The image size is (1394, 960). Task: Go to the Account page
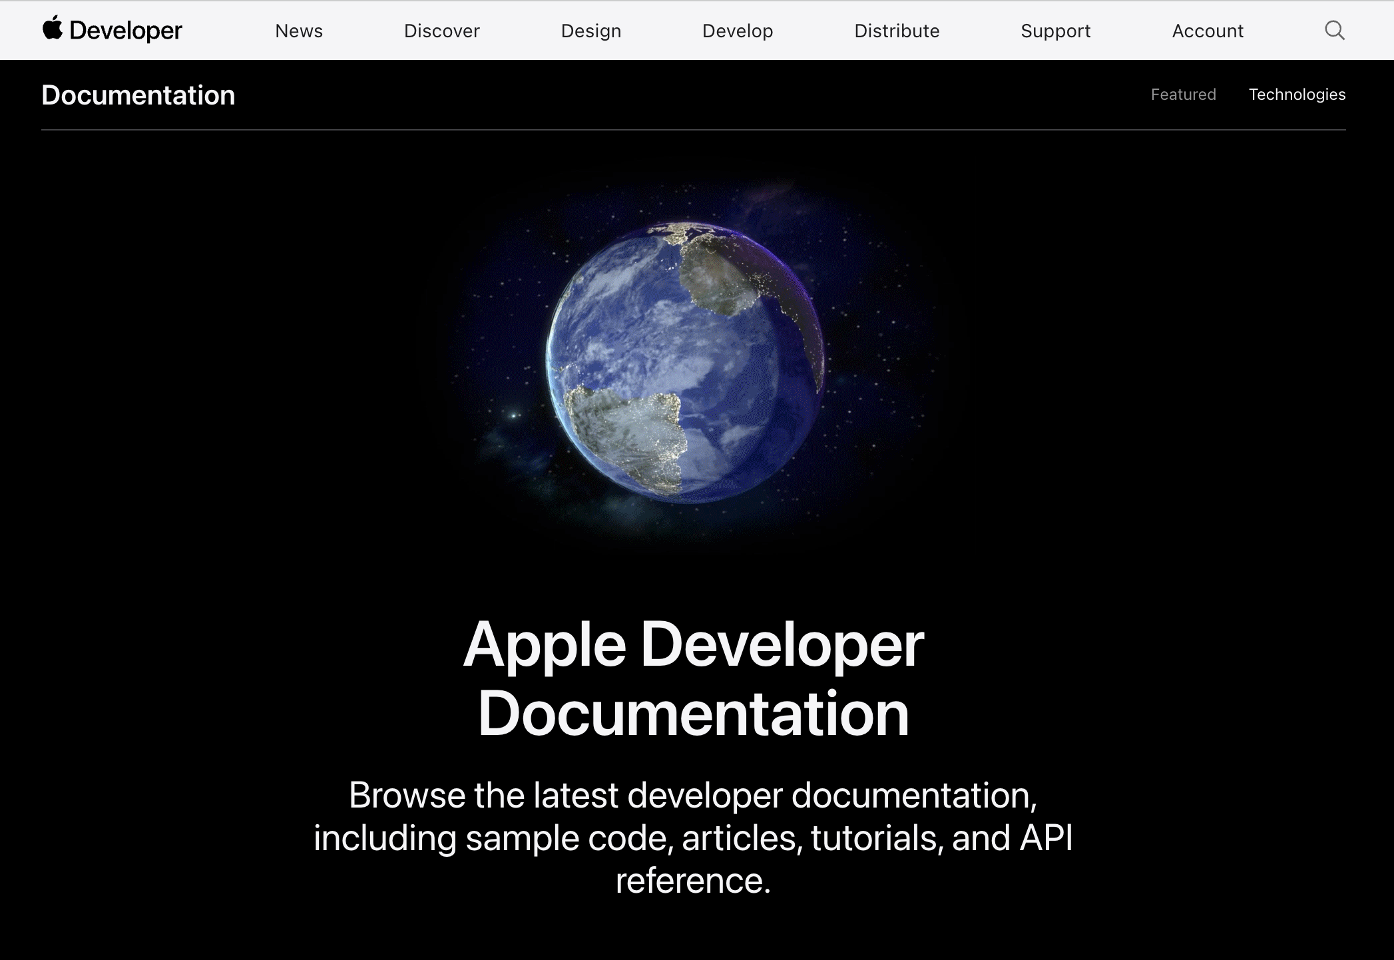1207,31
